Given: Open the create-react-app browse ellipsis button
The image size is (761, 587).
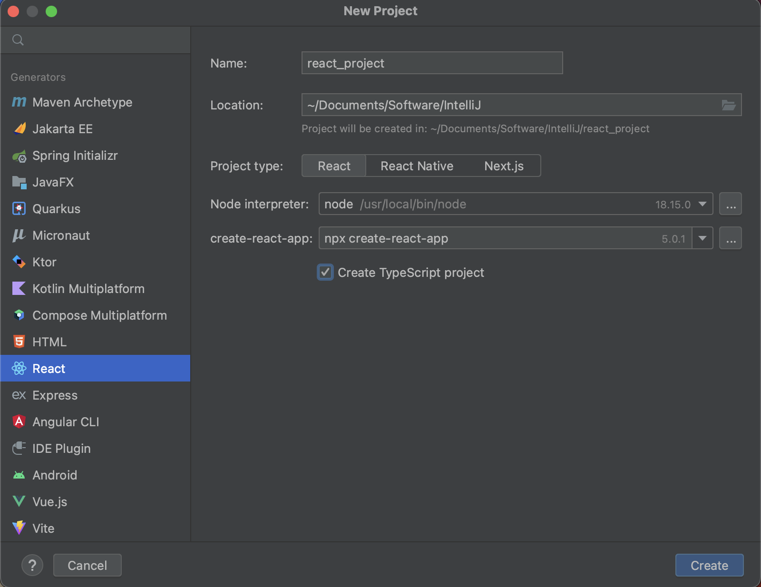Looking at the screenshot, I should coord(731,238).
